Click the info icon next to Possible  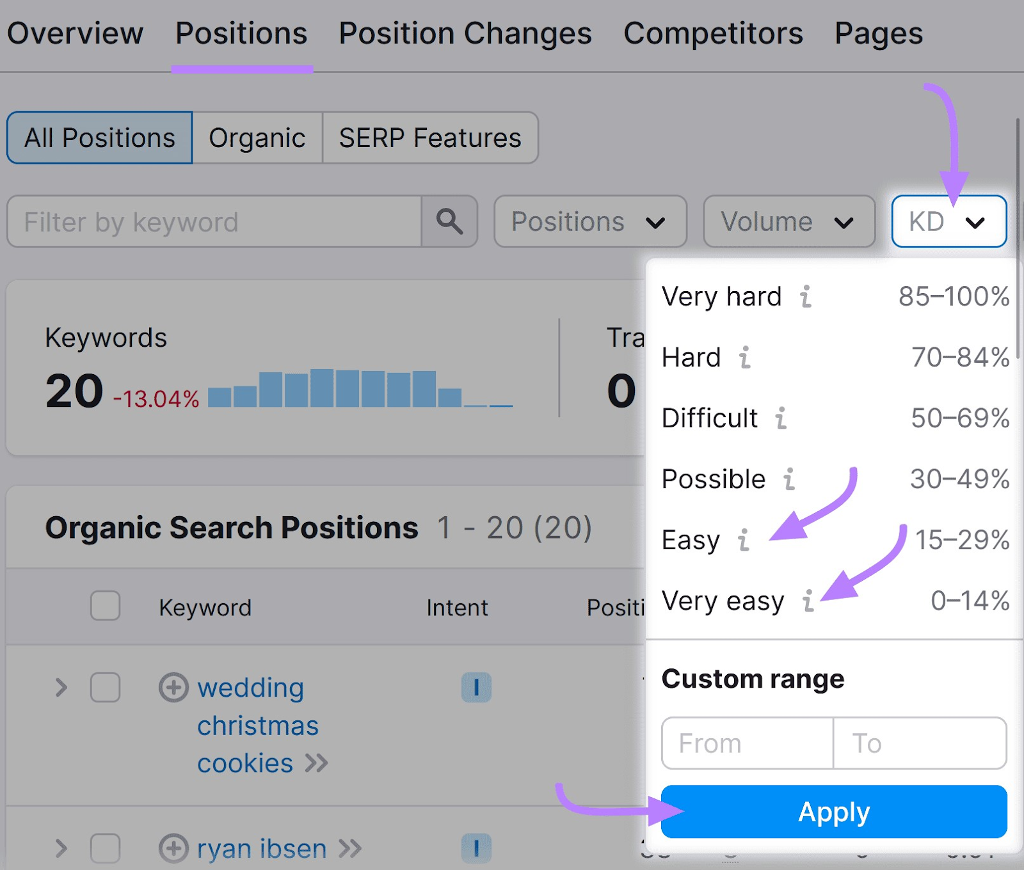click(790, 478)
